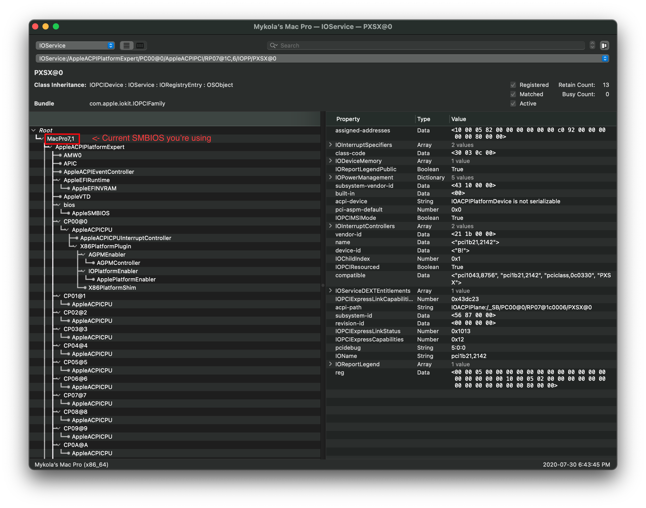Select the AppleSMBIOS tree entry

tap(91, 213)
